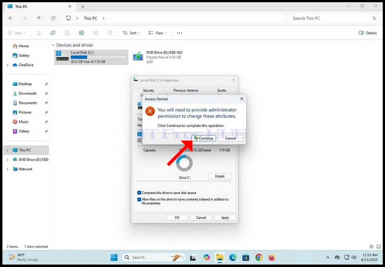Expand address bar chevron after This PC
Viewport: 385px width, 267px height.
(x=103, y=18)
